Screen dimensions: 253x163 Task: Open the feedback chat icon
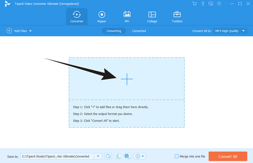pyautogui.click(x=210, y=3)
